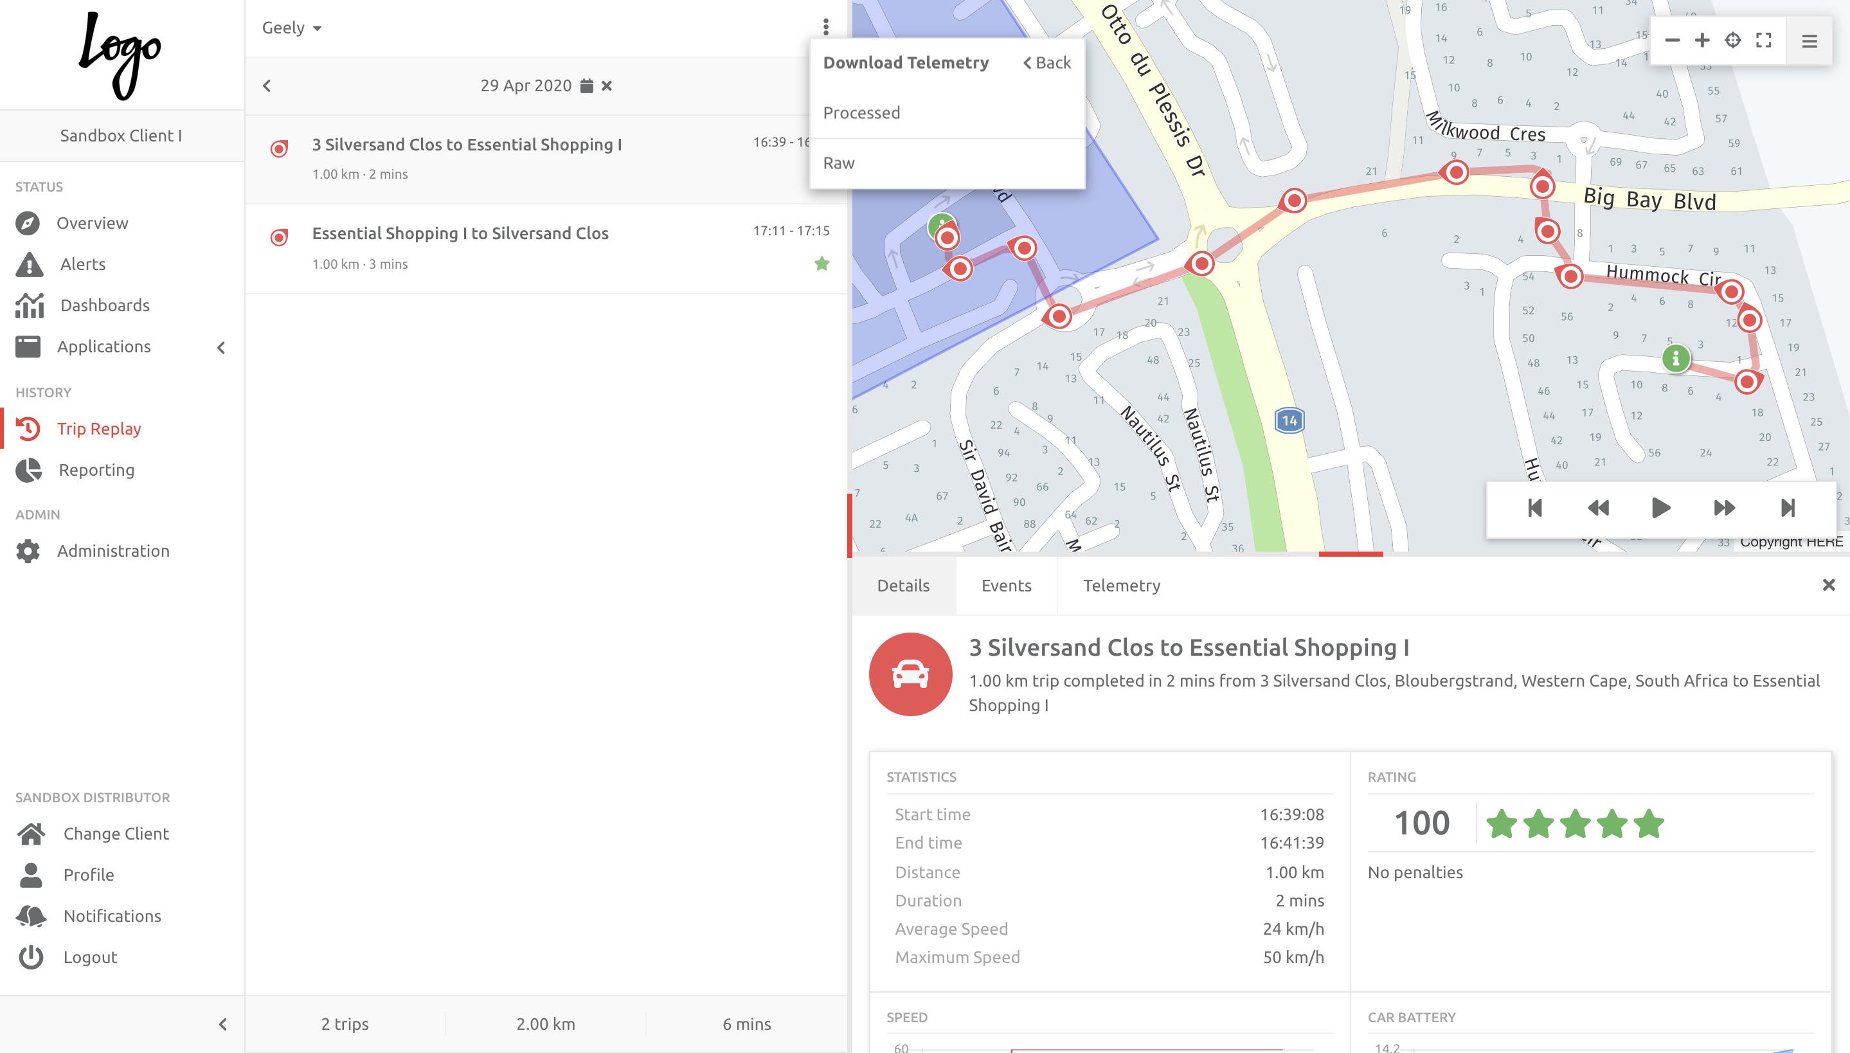Click the calendar icon to change date
This screenshot has width=1850, height=1053.
pyautogui.click(x=586, y=85)
